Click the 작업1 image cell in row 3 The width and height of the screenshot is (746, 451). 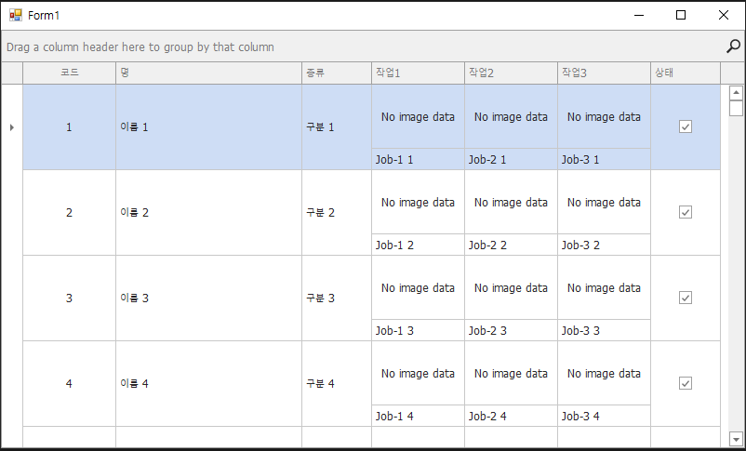[x=419, y=288]
